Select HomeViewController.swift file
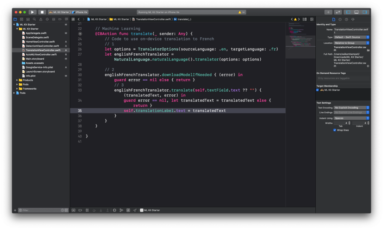383x229 pixels. (x=40, y=41)
